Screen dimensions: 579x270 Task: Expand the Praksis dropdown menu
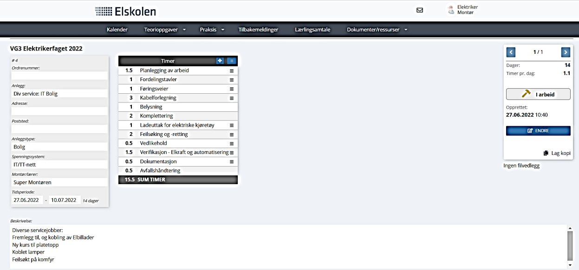[x=212, y=30]
